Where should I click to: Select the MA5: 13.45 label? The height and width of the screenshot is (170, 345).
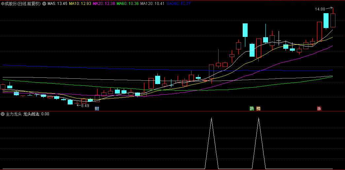[x=57, y=4]
